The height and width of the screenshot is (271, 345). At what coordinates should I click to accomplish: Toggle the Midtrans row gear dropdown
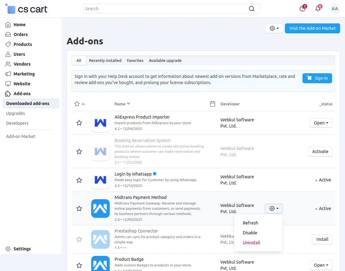[274, 208]
